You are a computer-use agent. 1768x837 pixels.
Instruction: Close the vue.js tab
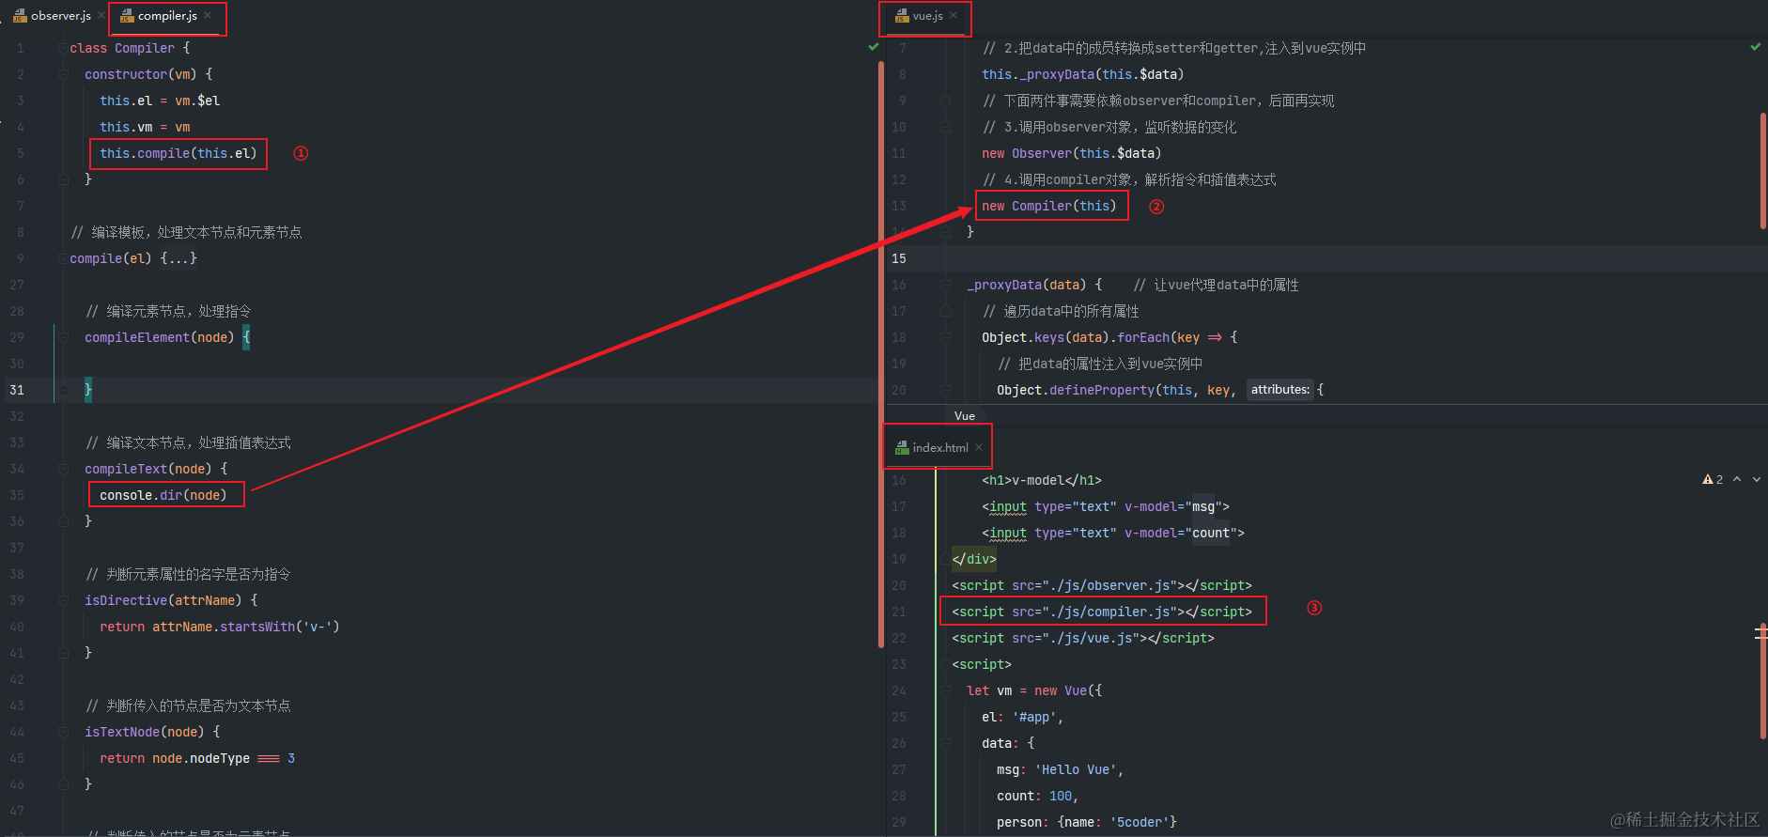pyautogui.click(x=954, y=16)
